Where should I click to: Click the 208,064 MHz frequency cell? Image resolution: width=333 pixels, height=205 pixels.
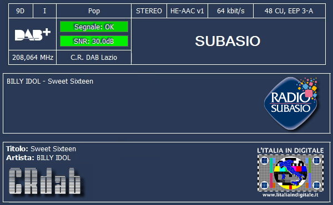click(x=33, y=57)
